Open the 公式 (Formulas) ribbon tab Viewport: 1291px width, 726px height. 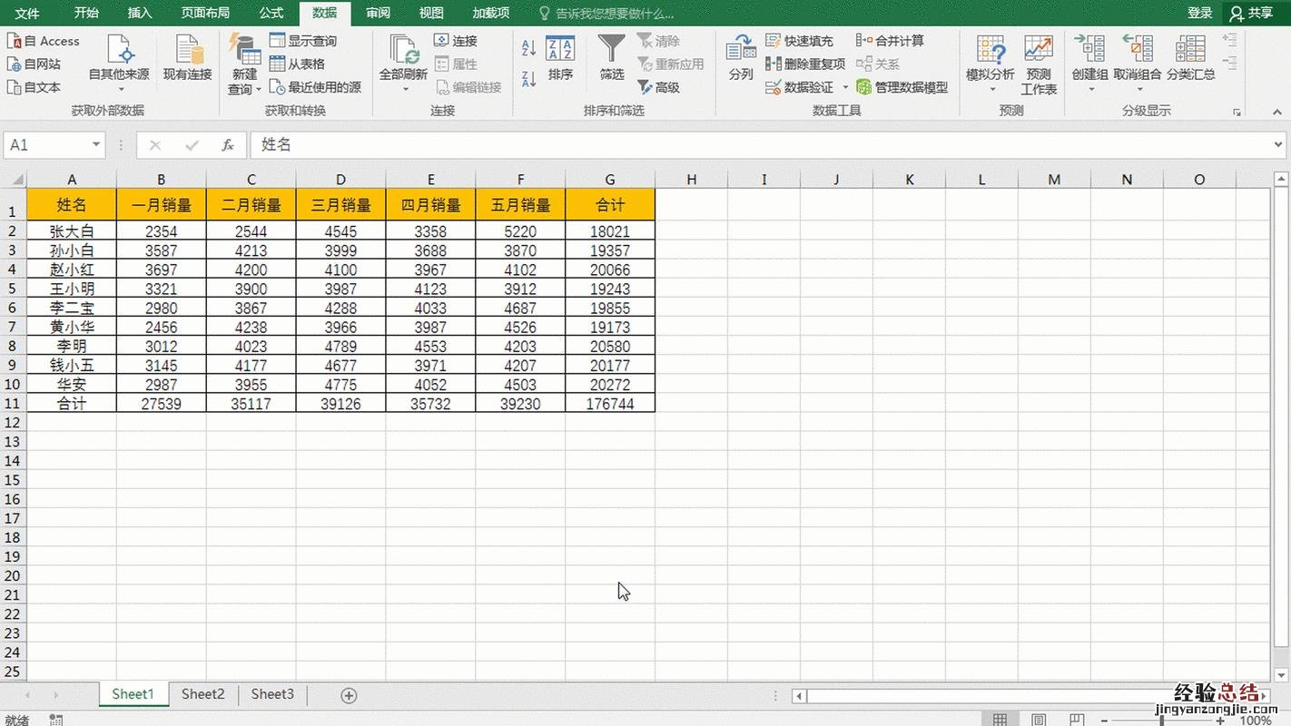point(271,13)
